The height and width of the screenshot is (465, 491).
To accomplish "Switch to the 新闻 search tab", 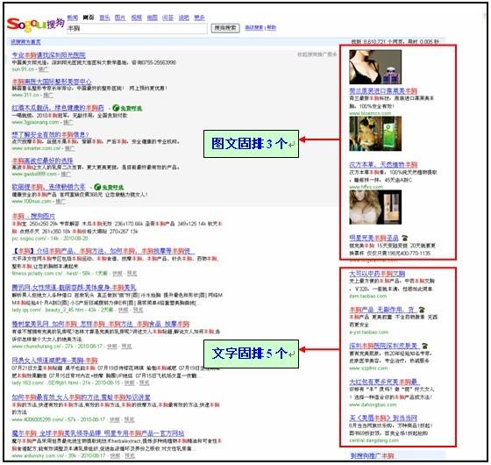I will [72, 18].
